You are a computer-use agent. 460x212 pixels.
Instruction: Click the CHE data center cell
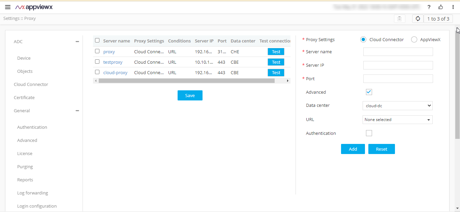[x=235, y=52]
